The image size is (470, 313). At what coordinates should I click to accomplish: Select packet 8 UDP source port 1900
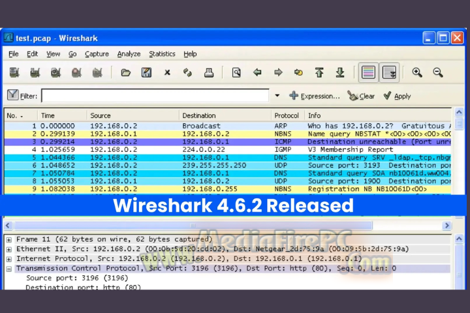point(228,181)
